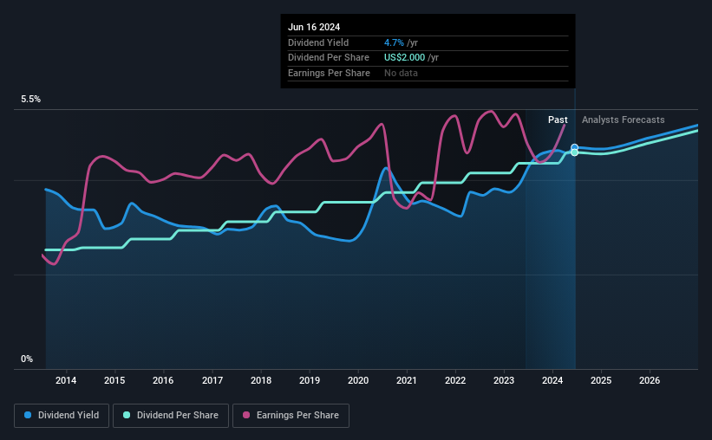
Task: Click the 2022 x-axis label
Action: coord(455,380)
